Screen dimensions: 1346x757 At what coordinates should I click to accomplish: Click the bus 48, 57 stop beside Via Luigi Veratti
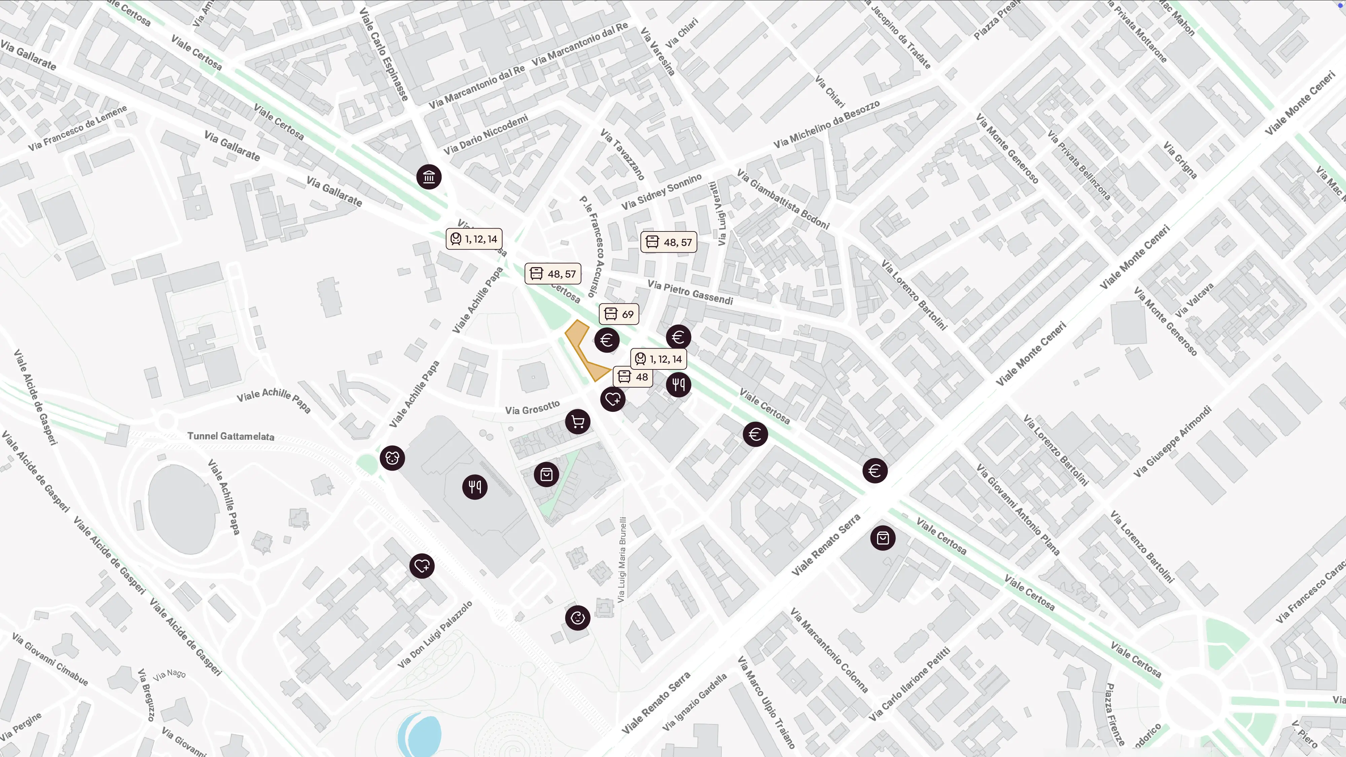[669, 242]
